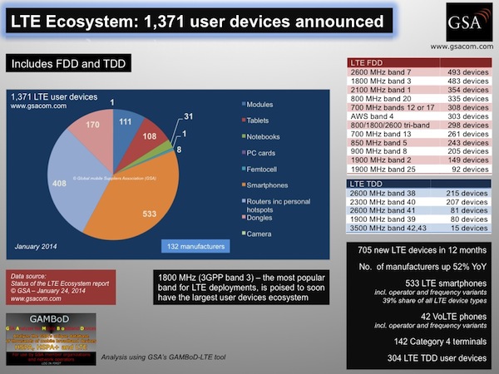
Task: Click the red Data source box
Action: click(x=61, y=288)
